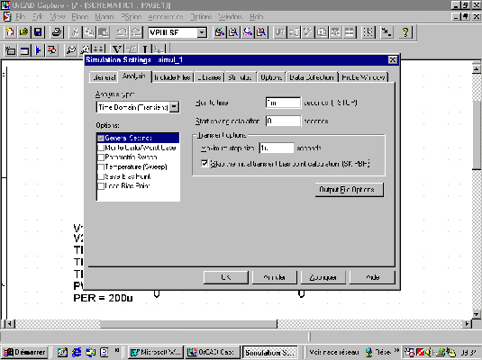The height and width of the screenshot is (360, 482).
Task: Click the Print toolbar icon
Action: coord(57,32)
